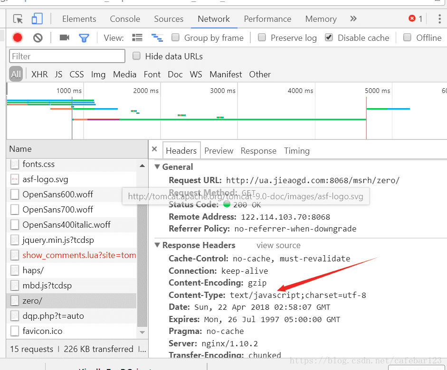The image size is (447, 370).
Task: Open the DevTools more options menu
Action: (439, 19)
